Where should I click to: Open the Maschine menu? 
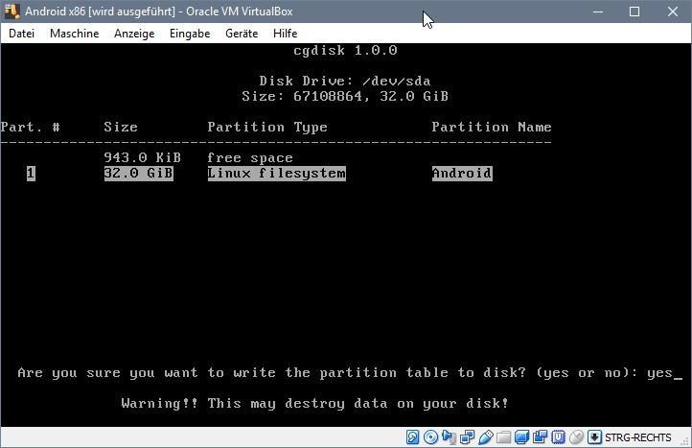[x=74, y=34]
